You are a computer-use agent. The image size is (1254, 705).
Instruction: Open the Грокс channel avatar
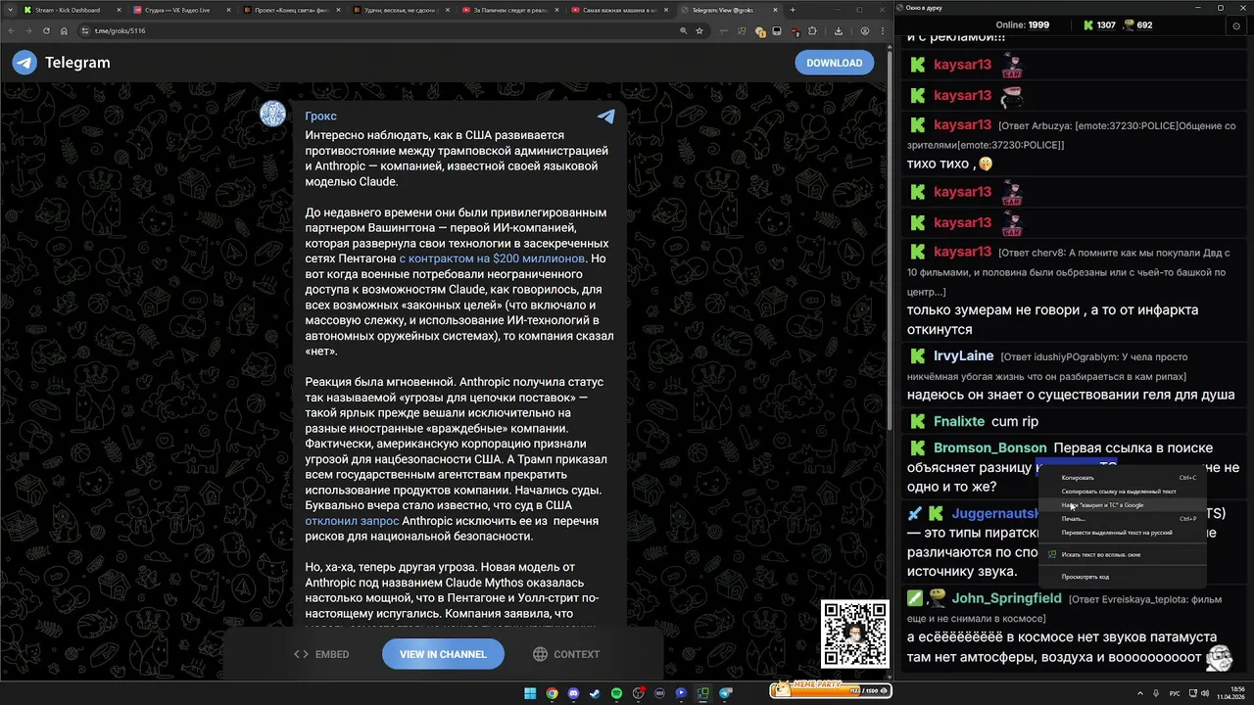click(x=272, y=114)
